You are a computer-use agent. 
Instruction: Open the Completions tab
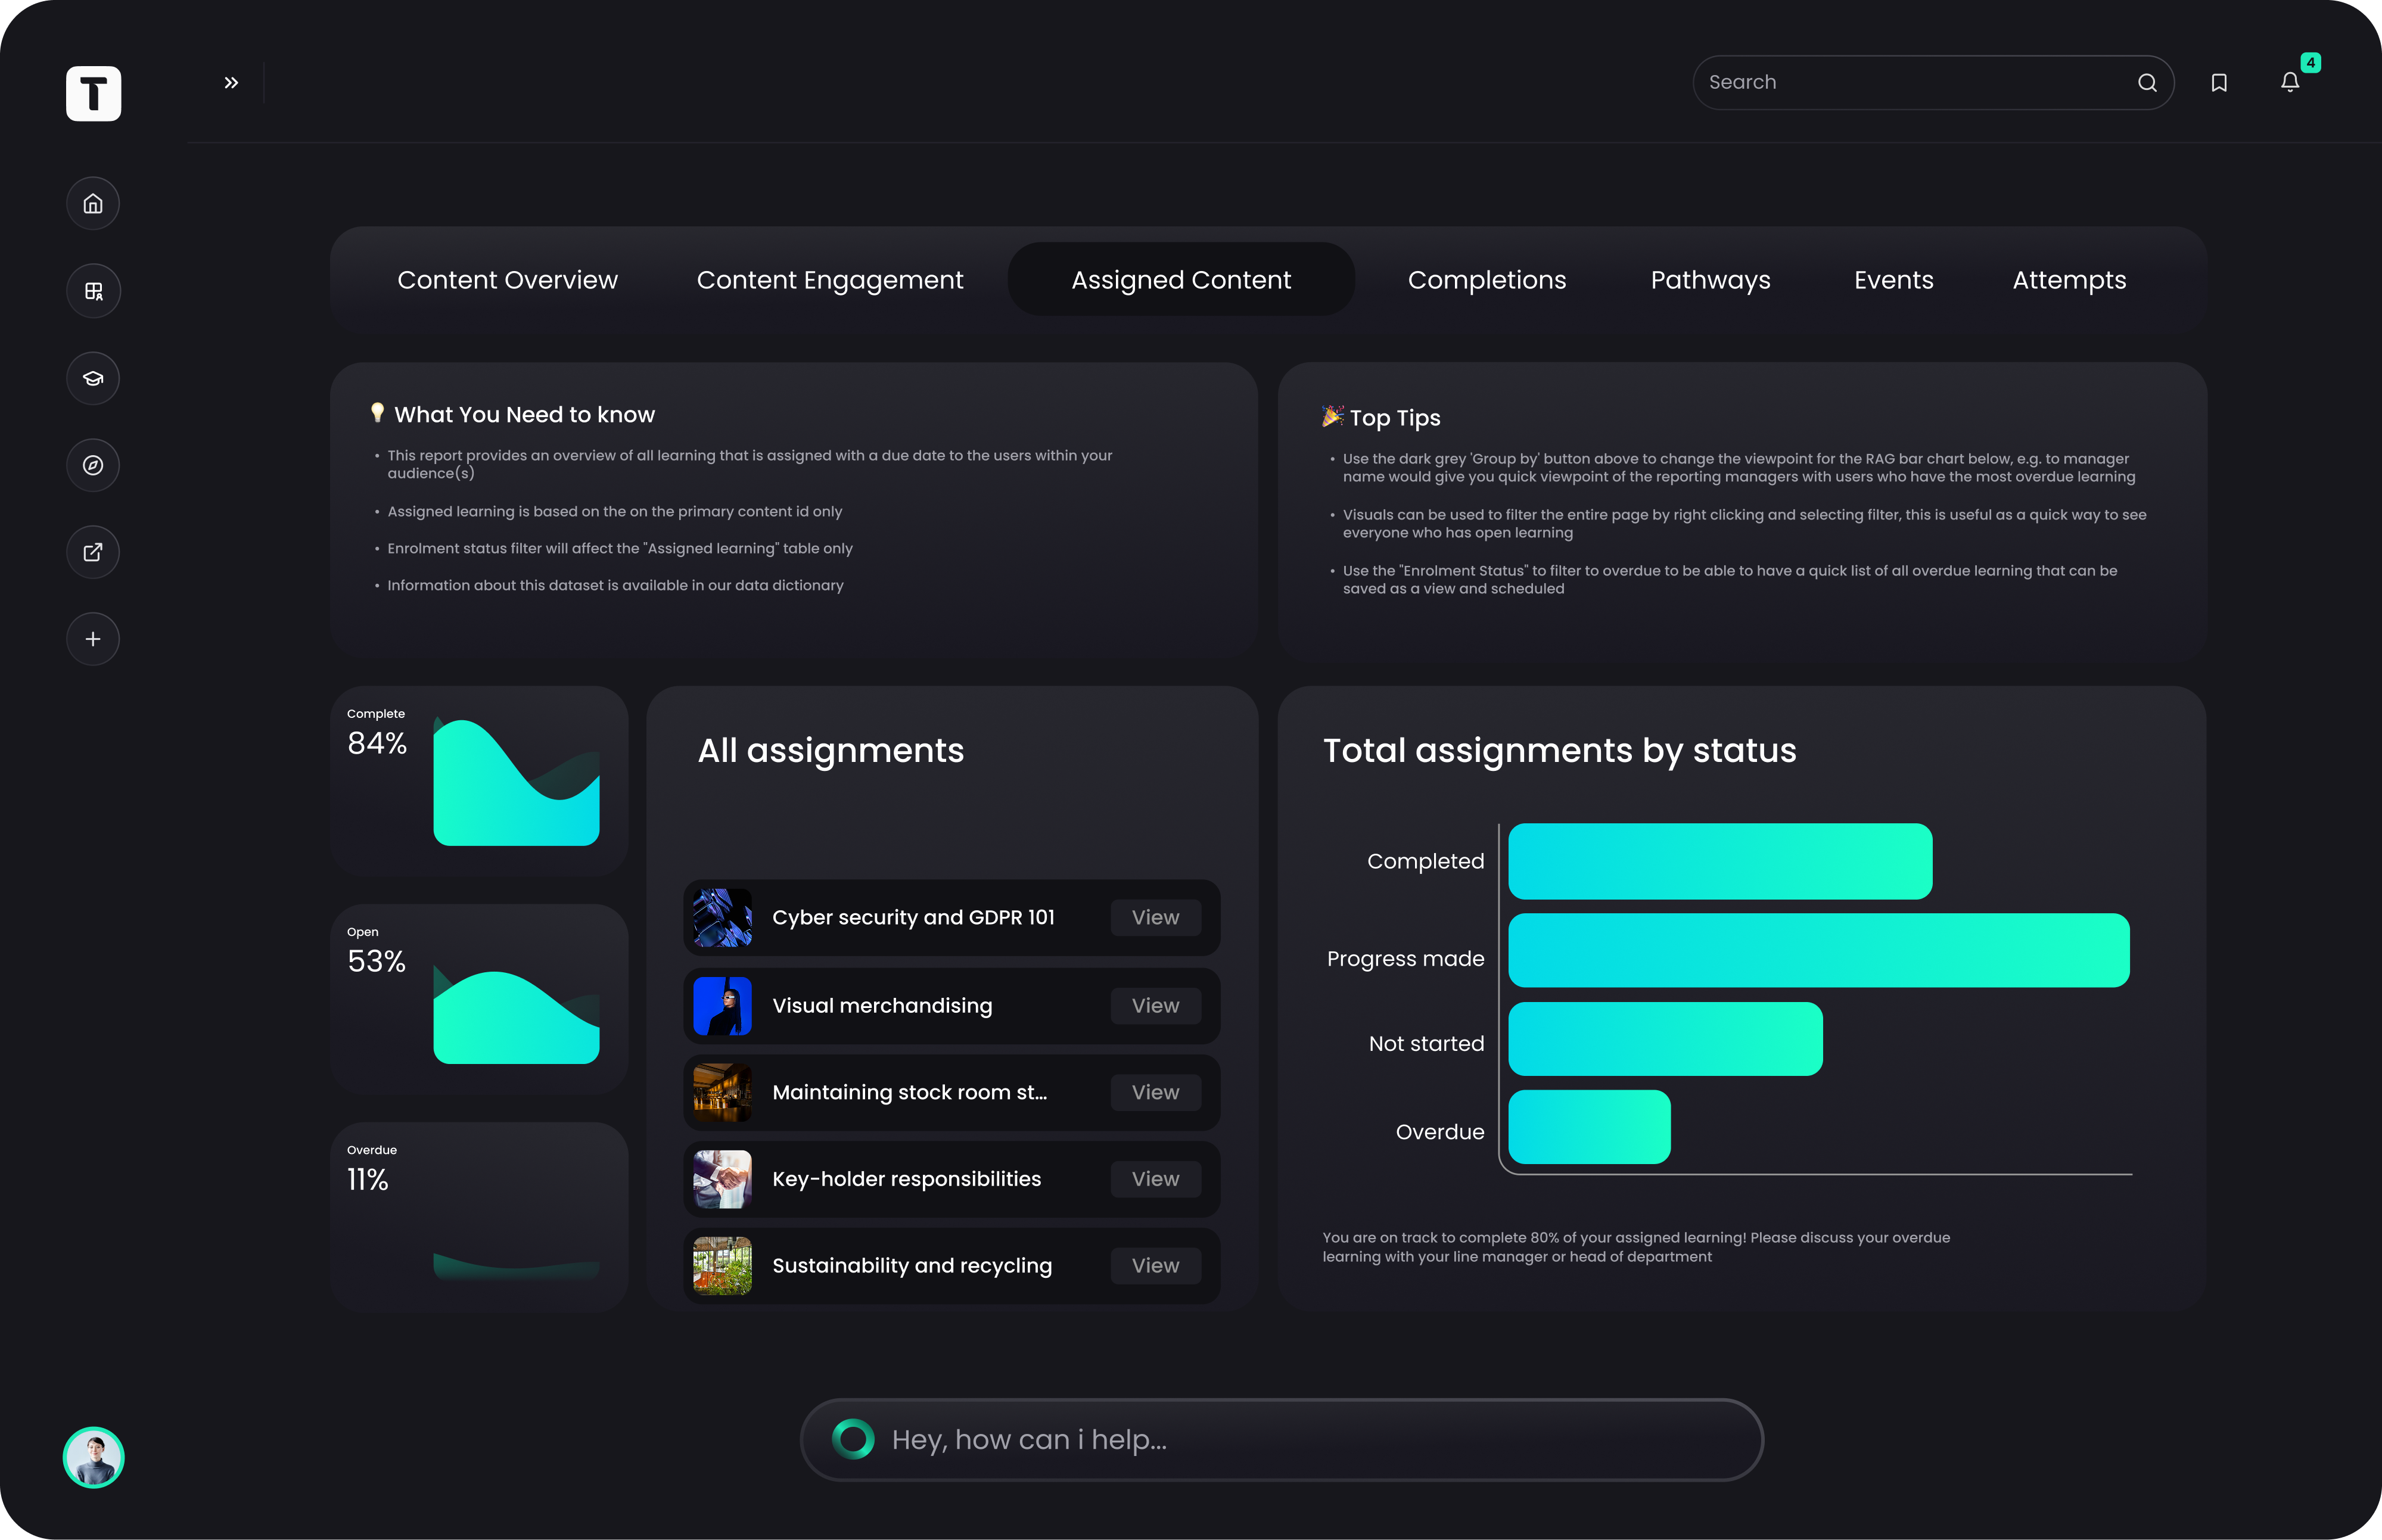[x=1486, y=280]
